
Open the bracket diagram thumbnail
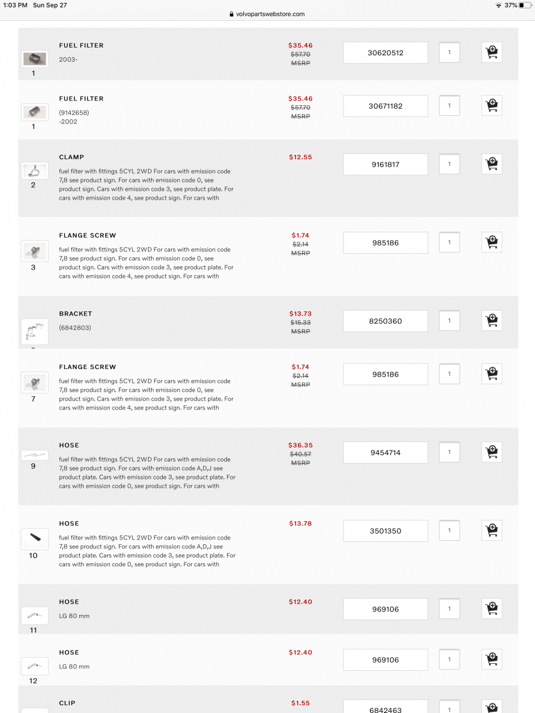point(34,331)
